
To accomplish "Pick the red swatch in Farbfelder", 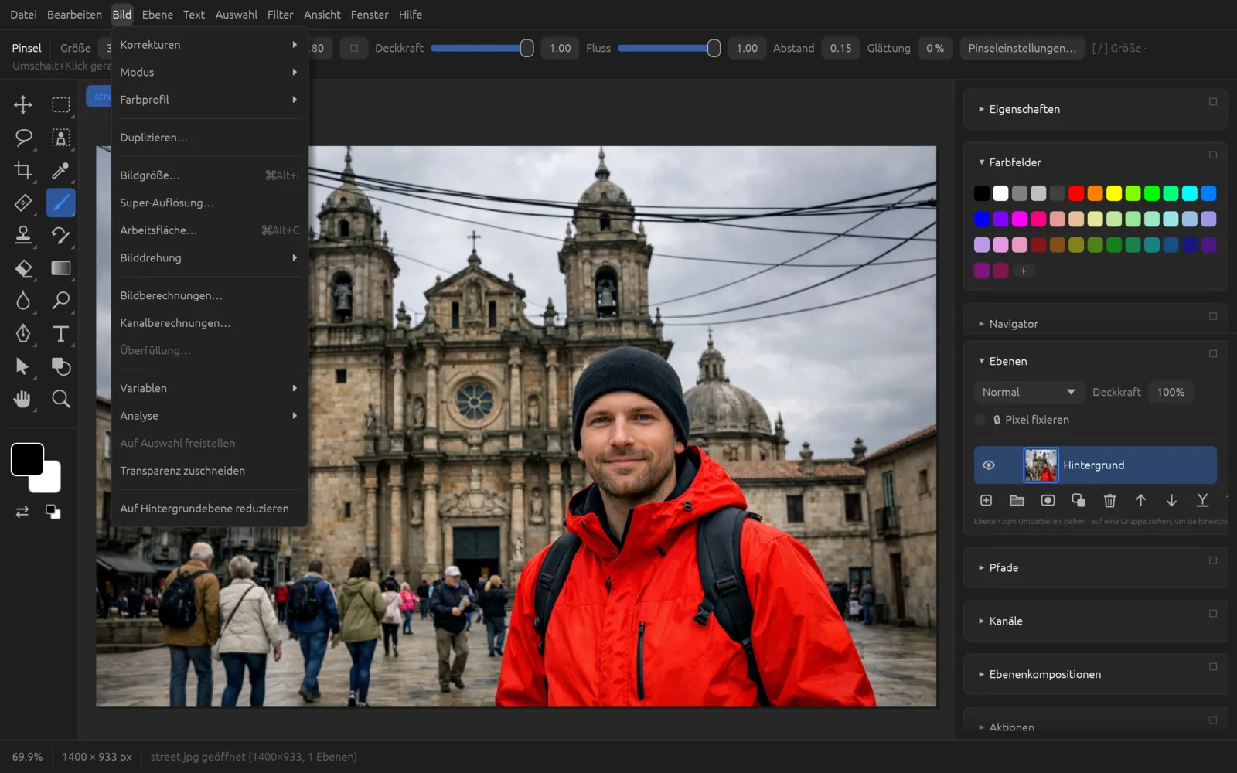I will (1076, 193).
